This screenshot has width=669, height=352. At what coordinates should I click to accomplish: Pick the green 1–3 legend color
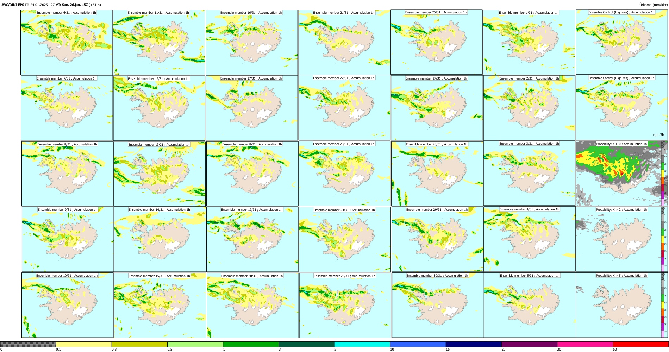[x=251, y=344]
